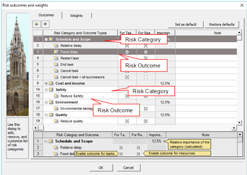Toggle For Tasks checkbox of Cancel task + all successors
The height and width of the screenshot is (175, 247).
pos(127,77)
